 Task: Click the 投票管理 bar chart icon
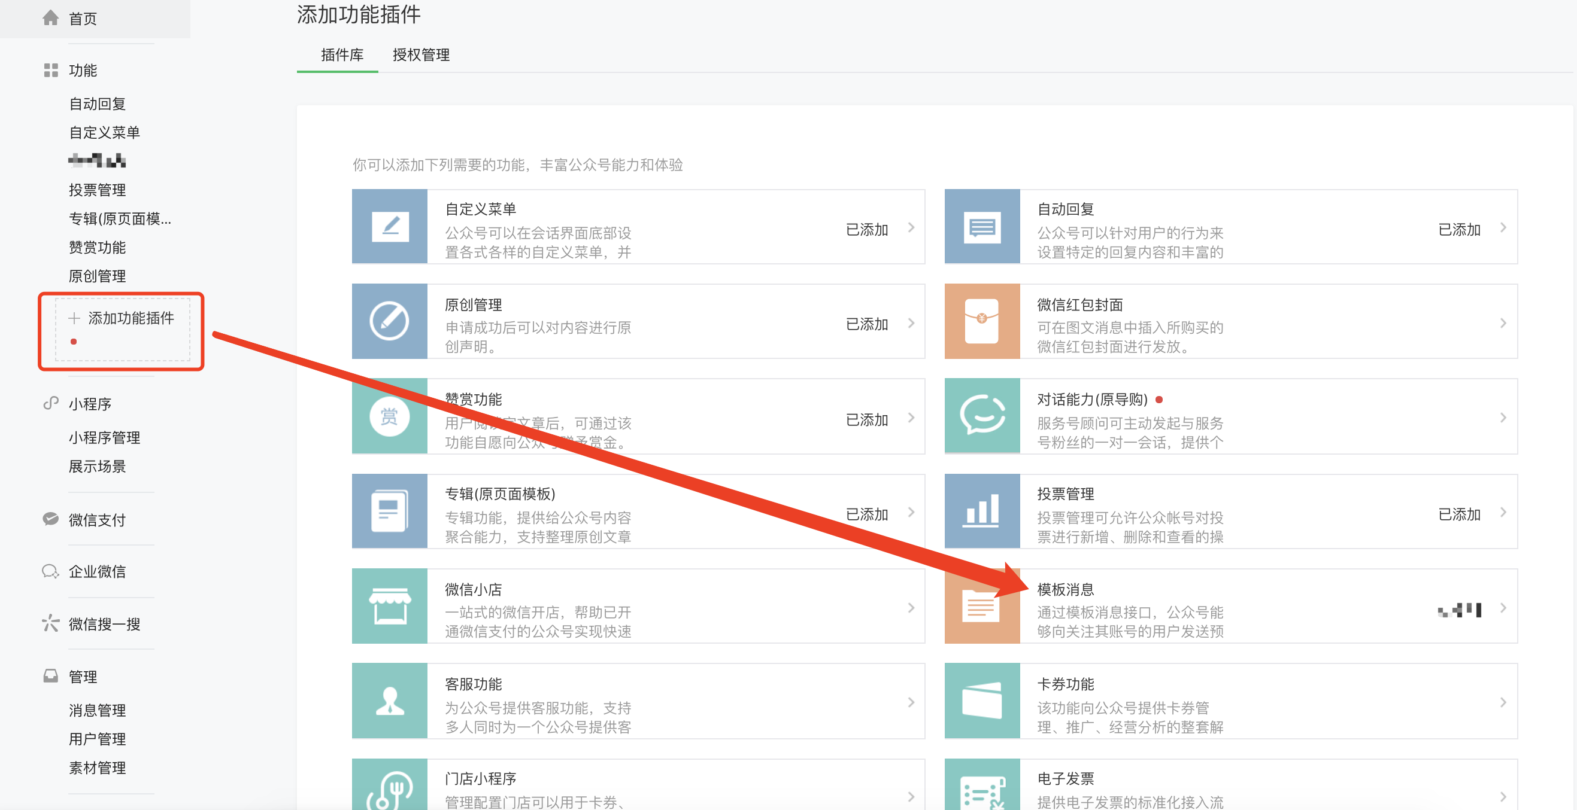click(x=982, y=511)
